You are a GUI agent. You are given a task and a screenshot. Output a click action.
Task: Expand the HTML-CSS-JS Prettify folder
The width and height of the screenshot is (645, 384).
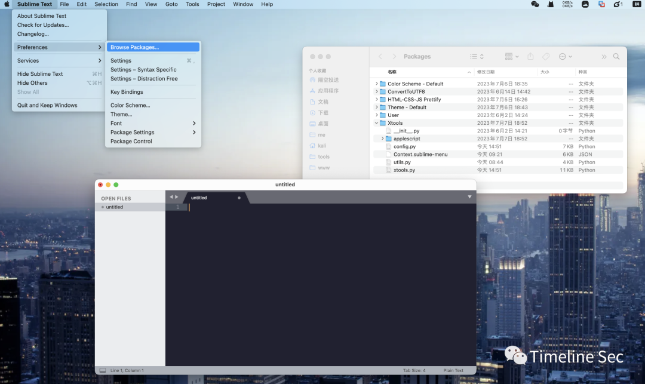(x=376, y=99)
